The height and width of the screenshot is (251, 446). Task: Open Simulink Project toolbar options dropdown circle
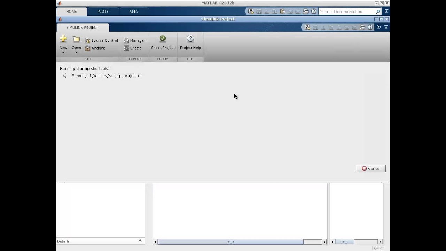[x=379, y=27]
